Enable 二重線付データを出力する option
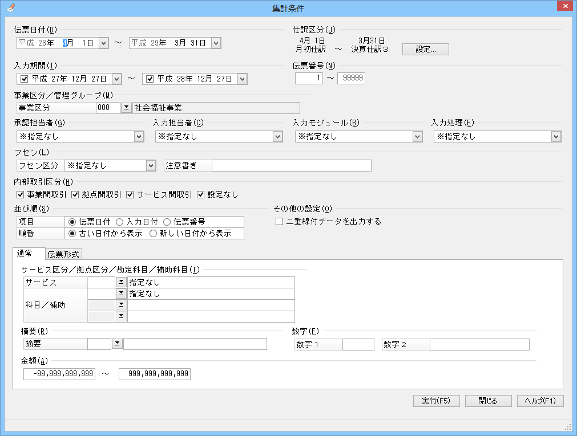Viewport: 577px width, 436px height. (280, 222)
